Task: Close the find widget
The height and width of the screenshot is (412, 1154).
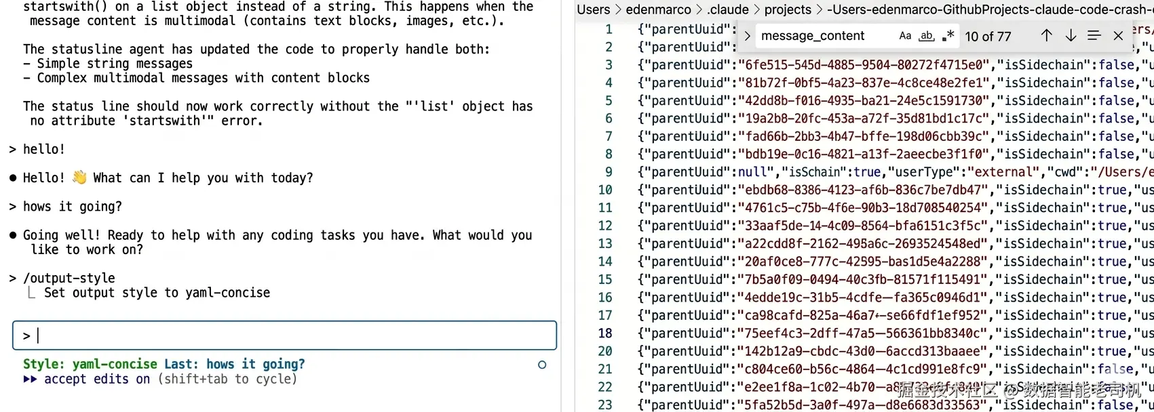Action: point(1119,36)
